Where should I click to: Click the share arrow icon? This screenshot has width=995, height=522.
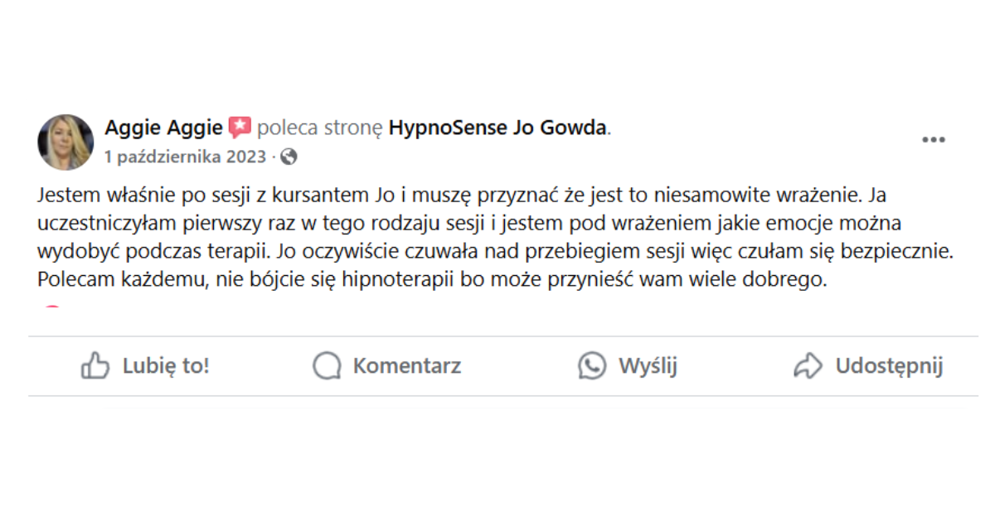tap(808, 365)
